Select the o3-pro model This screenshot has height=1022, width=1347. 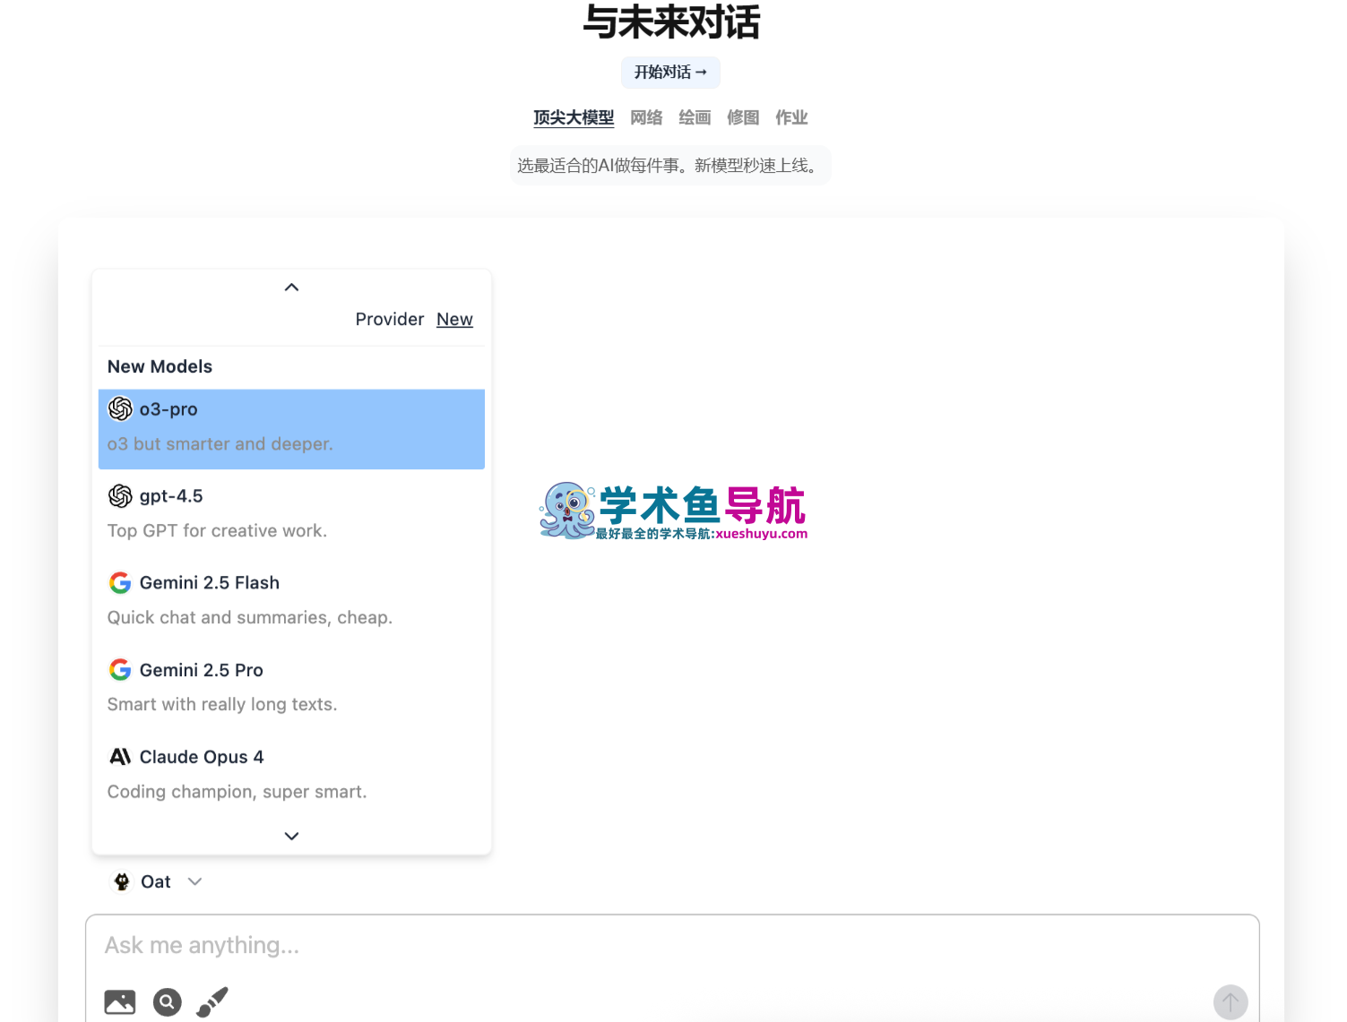(291, 429)
